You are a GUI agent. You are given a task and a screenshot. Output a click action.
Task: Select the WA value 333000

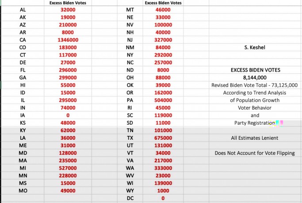pos(163,168)
